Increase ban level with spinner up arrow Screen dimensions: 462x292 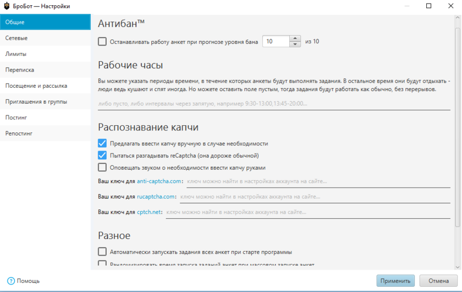click(295, 39)
